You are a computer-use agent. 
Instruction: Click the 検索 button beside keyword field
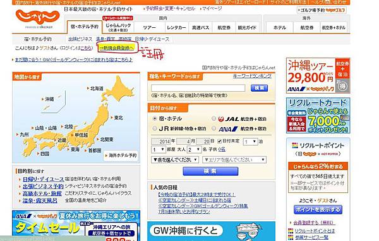[259, 88]
